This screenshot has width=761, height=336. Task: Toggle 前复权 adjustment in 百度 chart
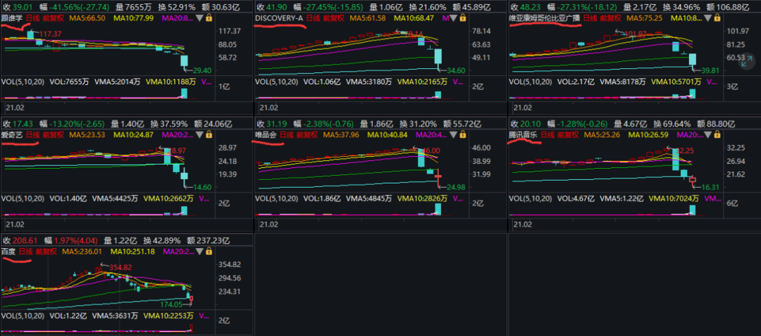(46, 250)
